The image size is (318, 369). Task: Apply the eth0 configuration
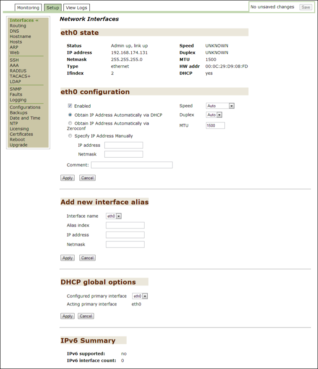(68, 178)
